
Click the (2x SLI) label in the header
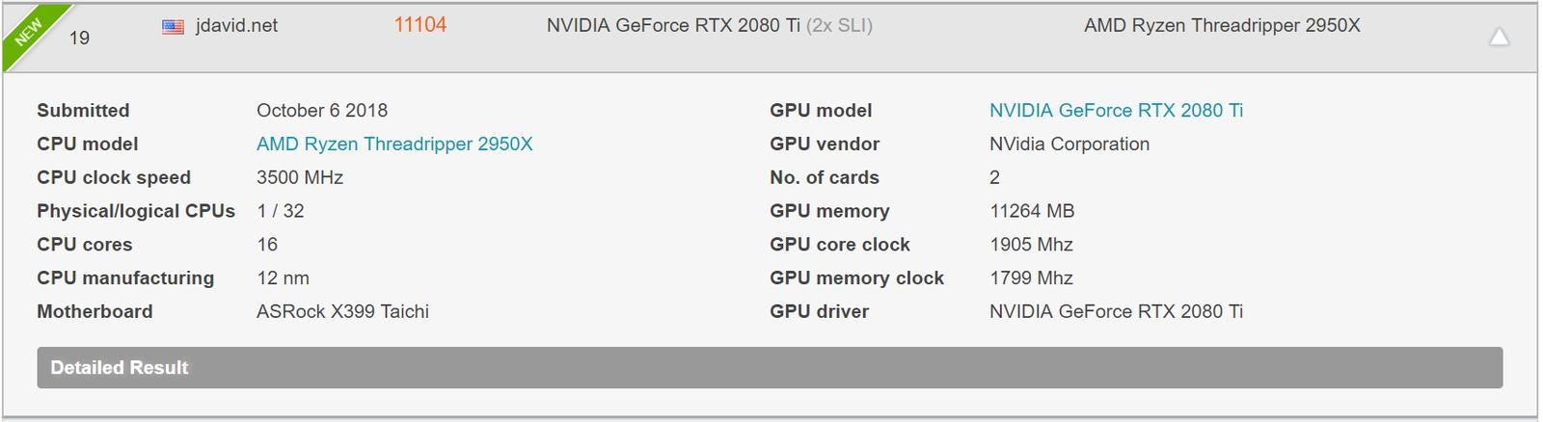pyautogui.click(x=839, y=26)
